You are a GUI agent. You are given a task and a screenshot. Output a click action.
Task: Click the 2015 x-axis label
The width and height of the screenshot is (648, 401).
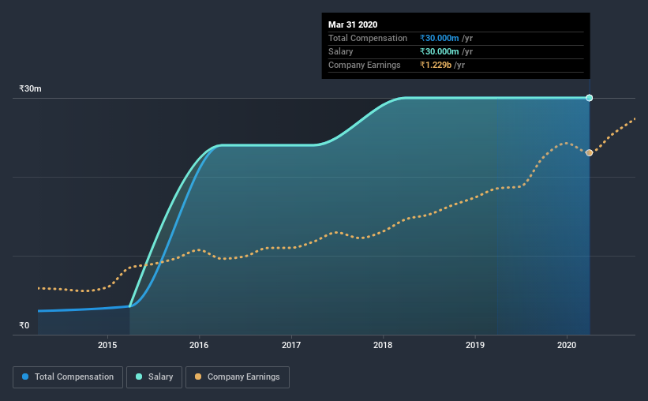point(107,345)
